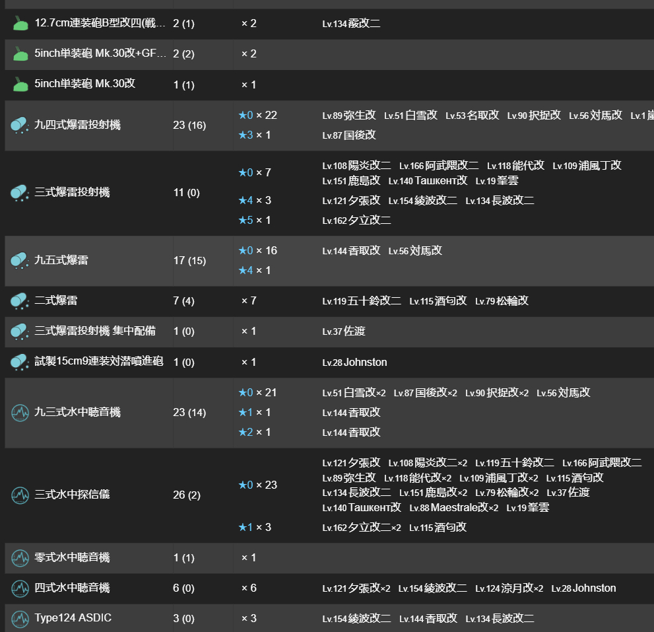
Task: Click ship Lv.119 五十鈴改二 in 二式爆雷 row
Action: [362, 301]
